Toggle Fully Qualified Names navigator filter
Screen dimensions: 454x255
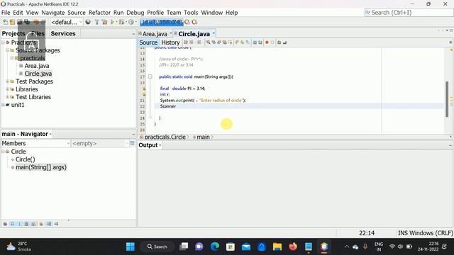tap(41, 224)
